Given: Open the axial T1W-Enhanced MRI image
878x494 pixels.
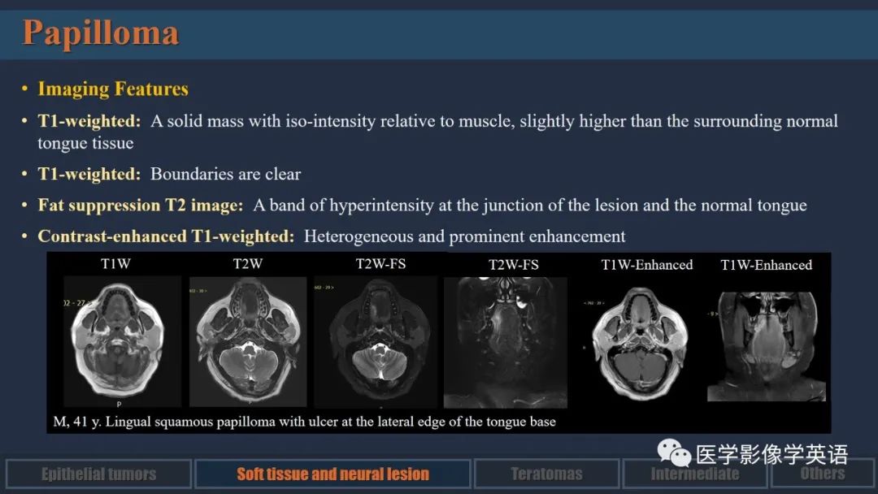Looking at the screenshot, I should (x=640, y=342).
